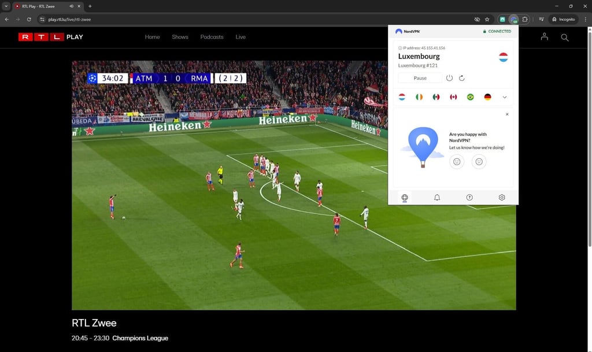Click the NordVPN extension toolbar icon
Screen dimensions: 592x352
[514, 19]
